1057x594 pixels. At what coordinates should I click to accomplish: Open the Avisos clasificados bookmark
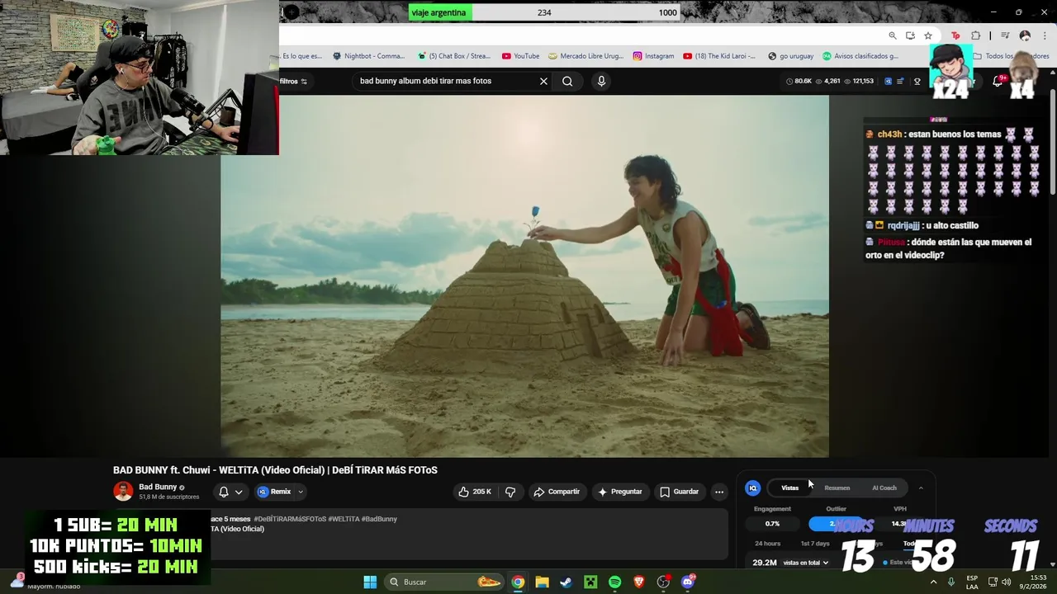tap(860, 56)
